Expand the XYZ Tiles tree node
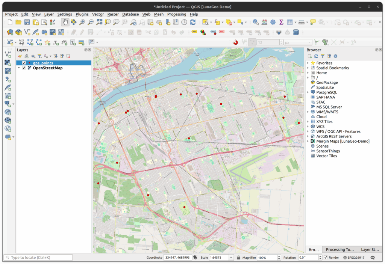 point(308,122)
